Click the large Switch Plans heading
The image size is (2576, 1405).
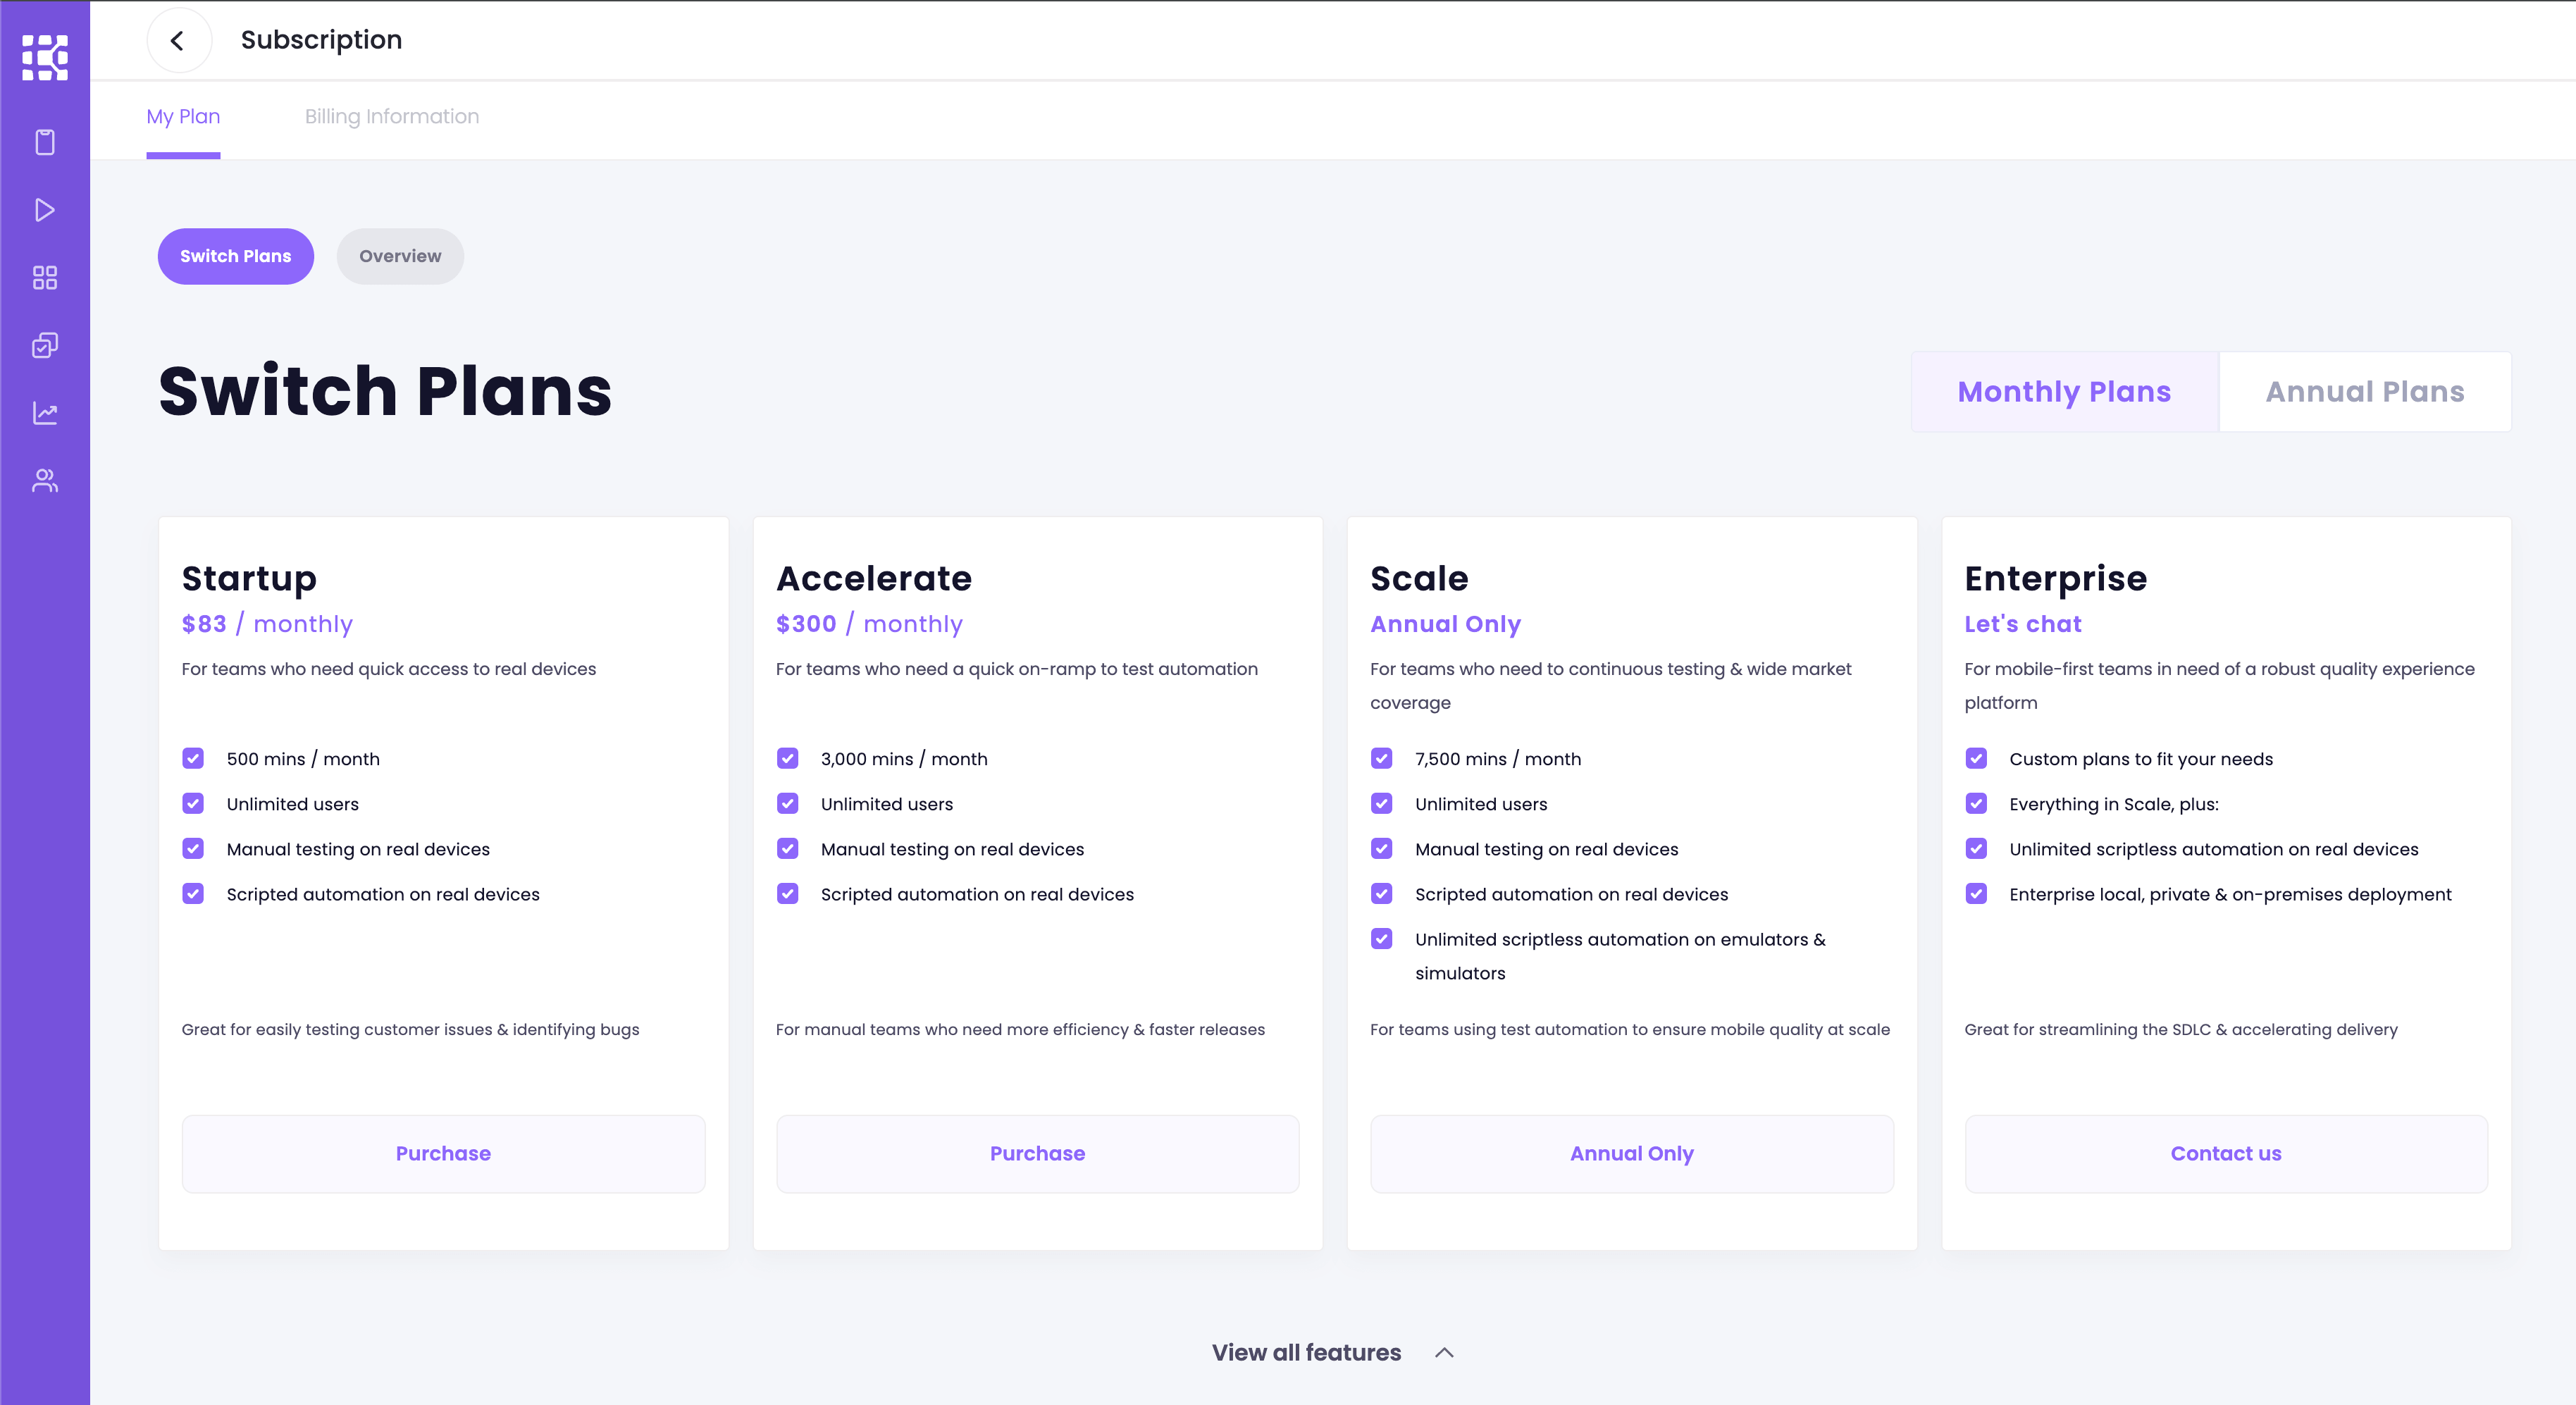[x=385, y=391]
